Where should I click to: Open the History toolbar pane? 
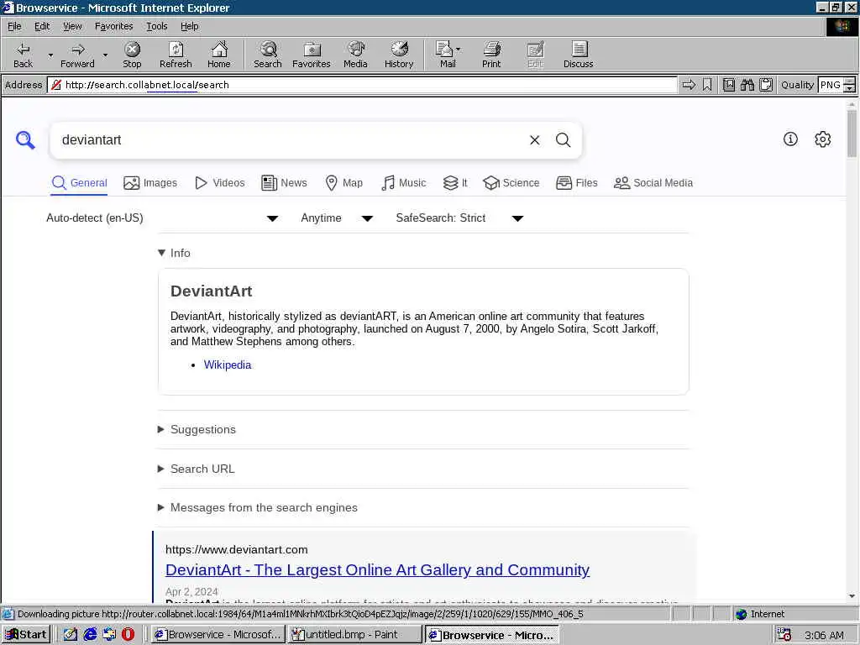[x=399, y=55]
